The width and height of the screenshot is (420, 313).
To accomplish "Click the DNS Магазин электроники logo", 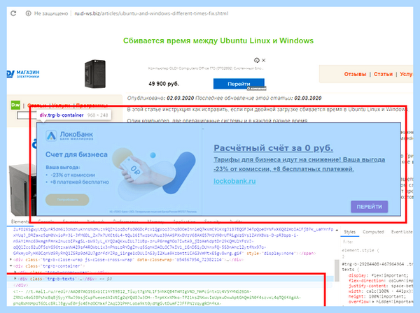I will [23, 74].
